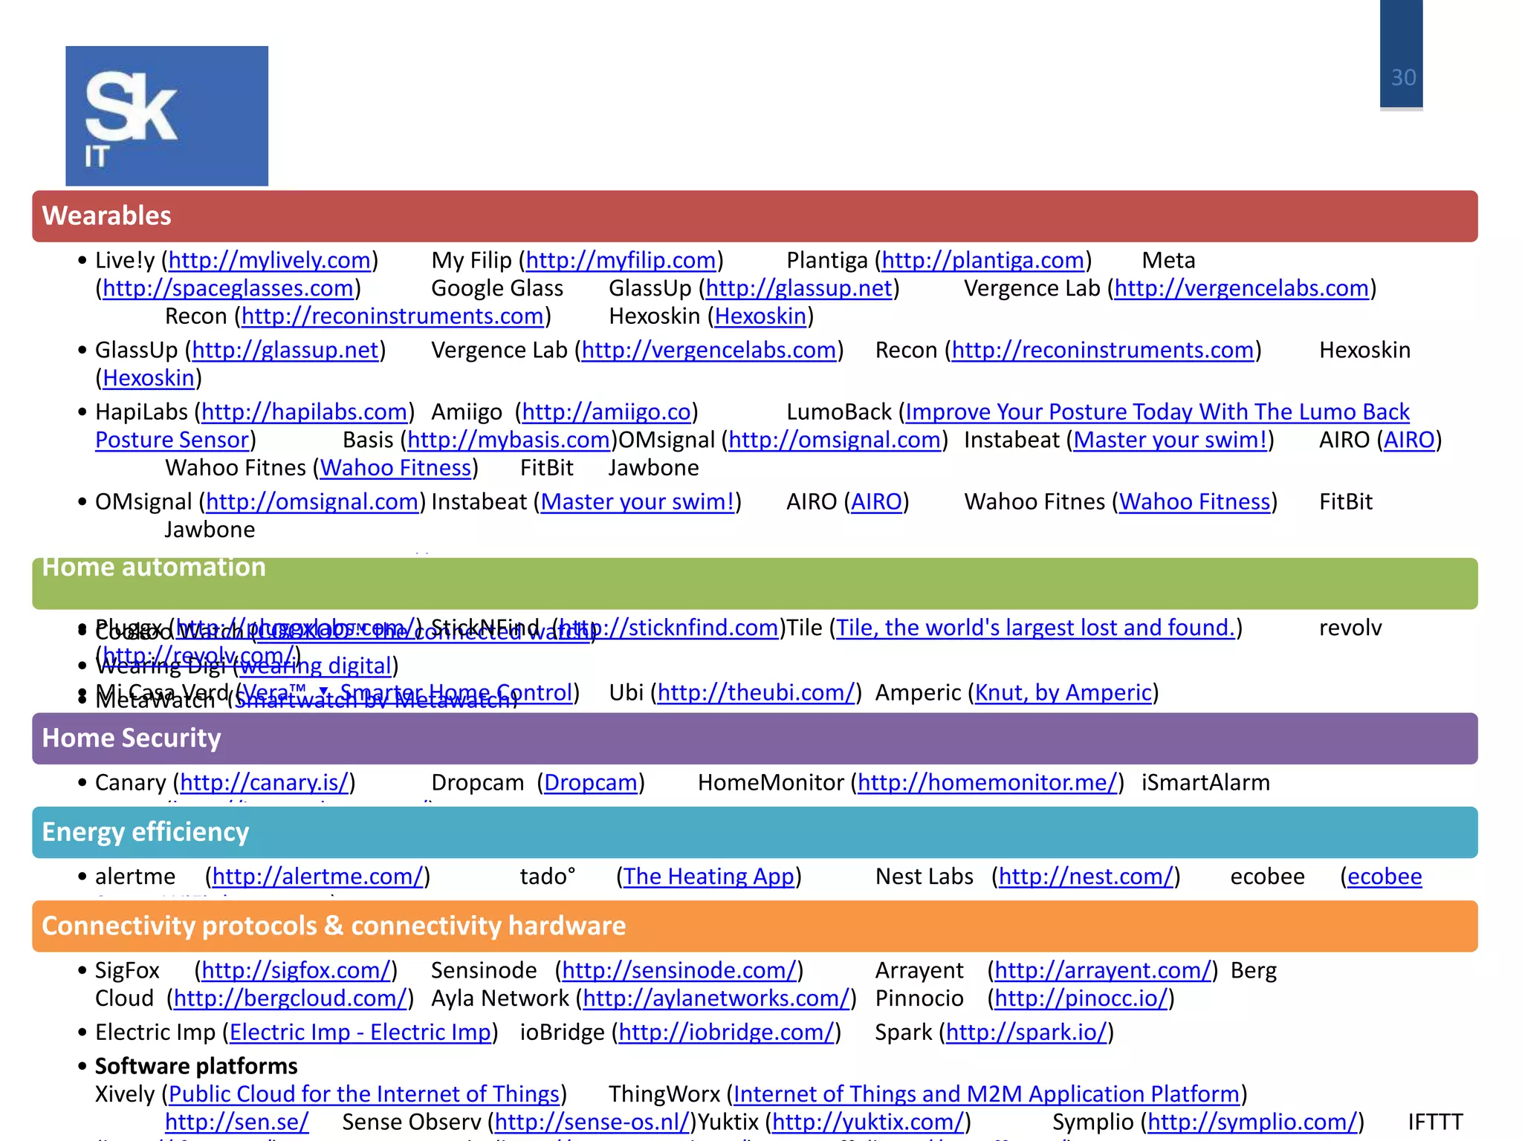
Task: Click The Heating App link
Action: (x=709, y=877)
